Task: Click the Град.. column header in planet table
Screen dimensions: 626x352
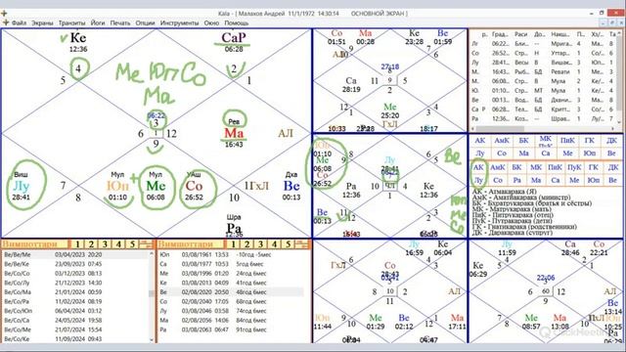Action: tap(500, 35)
